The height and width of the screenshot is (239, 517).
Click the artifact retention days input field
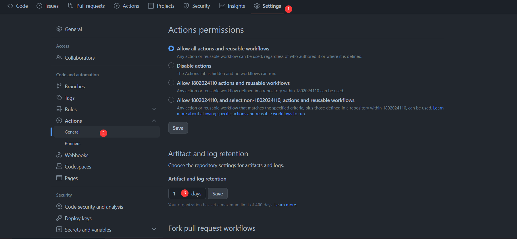[175, 194]
